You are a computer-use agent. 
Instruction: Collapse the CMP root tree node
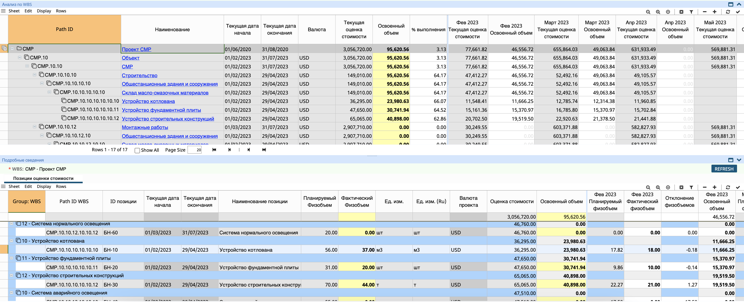(x=12, y=49)
